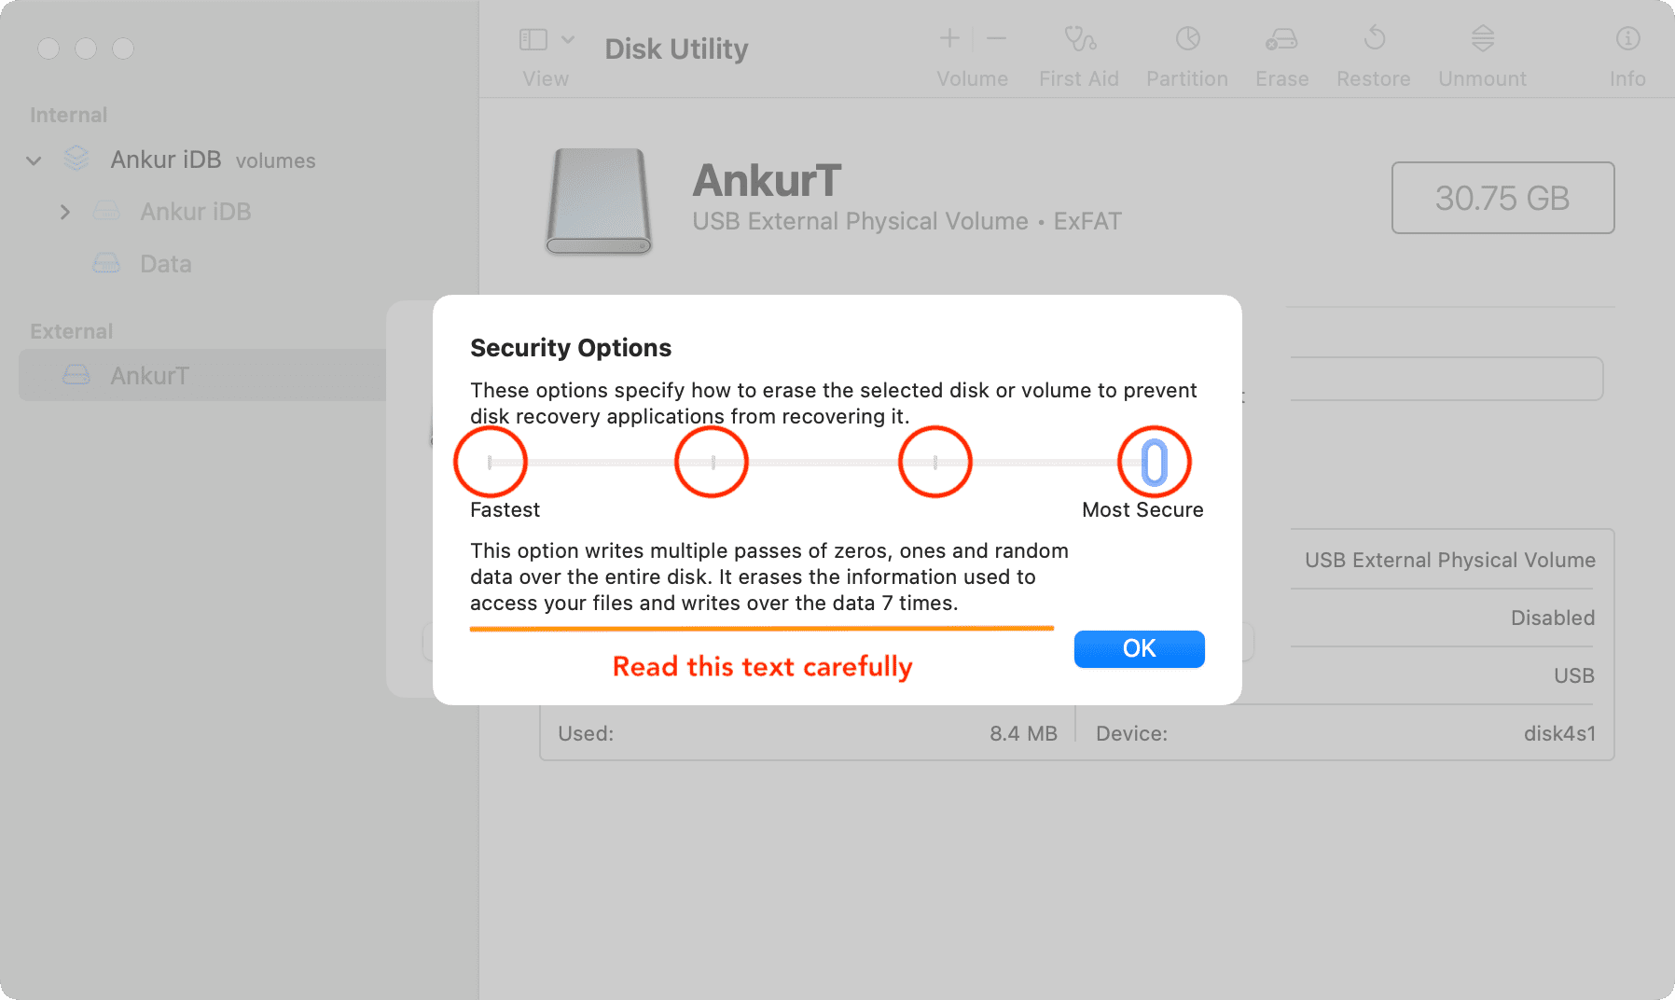The width and height of the screenshot is (1675, 1000).
Task: Set security slider to Fastest position
Action: click(x=490, y=462)
